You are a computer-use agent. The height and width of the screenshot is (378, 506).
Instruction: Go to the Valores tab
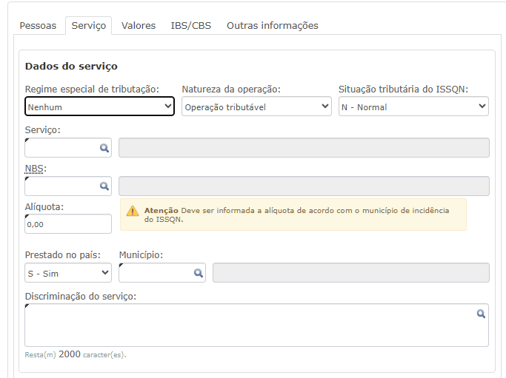139,25
